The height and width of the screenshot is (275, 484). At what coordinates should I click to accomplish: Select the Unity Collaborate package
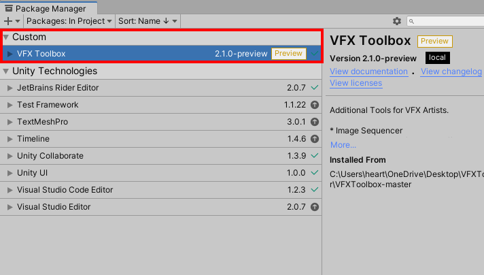161,156
